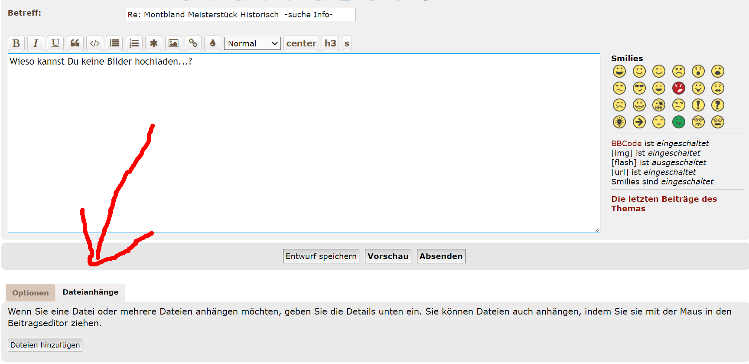Apply bold formatting with the B button
749x364 pixels.
pos(16,43)
